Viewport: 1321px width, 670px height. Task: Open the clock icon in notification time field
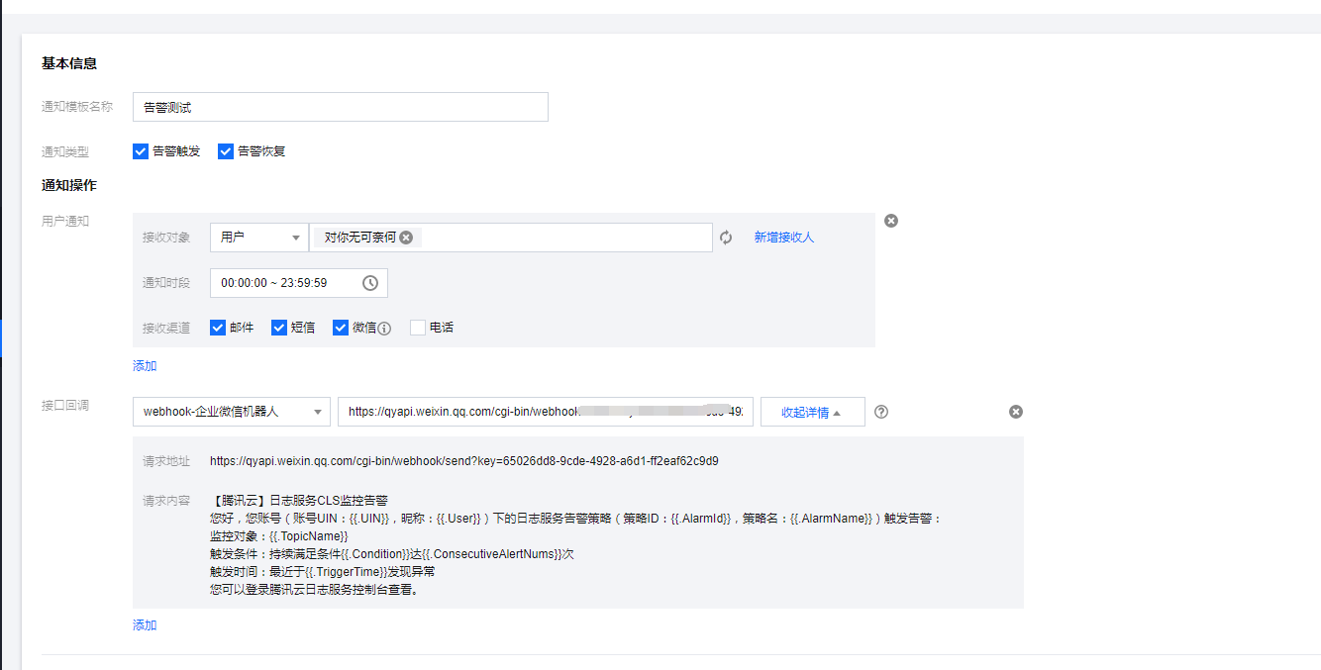(370, 283)
